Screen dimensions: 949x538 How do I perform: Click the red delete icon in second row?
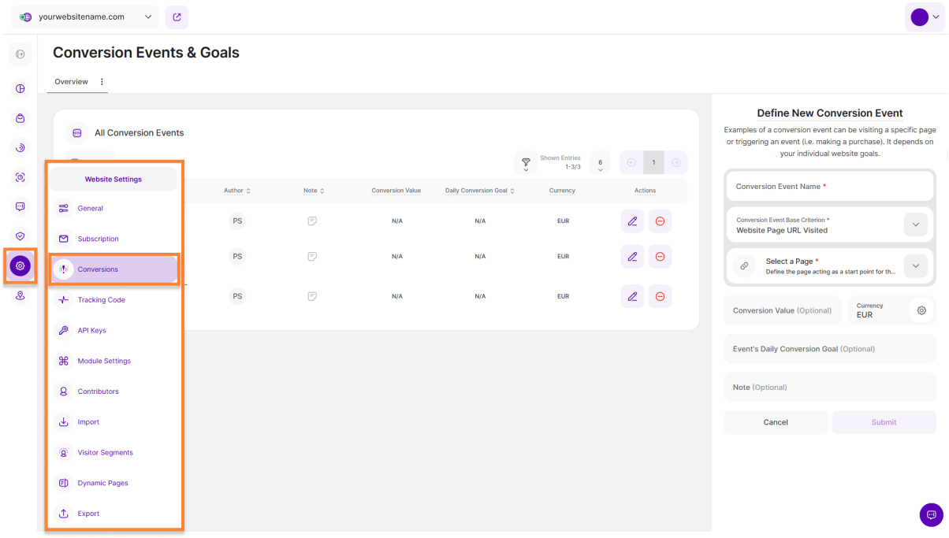pyautogui.click(x=660, y=257)
